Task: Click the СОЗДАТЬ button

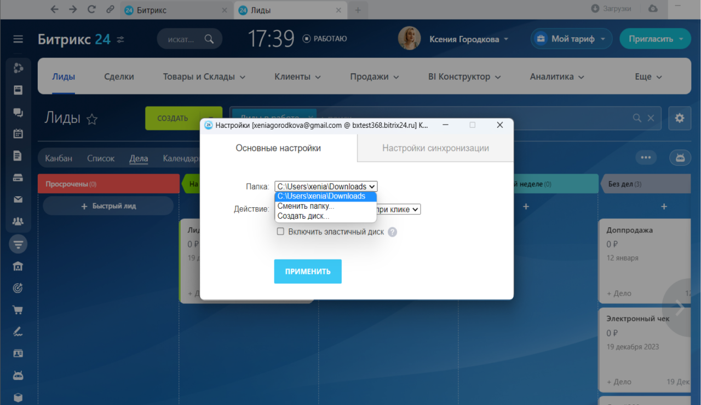Action: click(x=173, y=118)
